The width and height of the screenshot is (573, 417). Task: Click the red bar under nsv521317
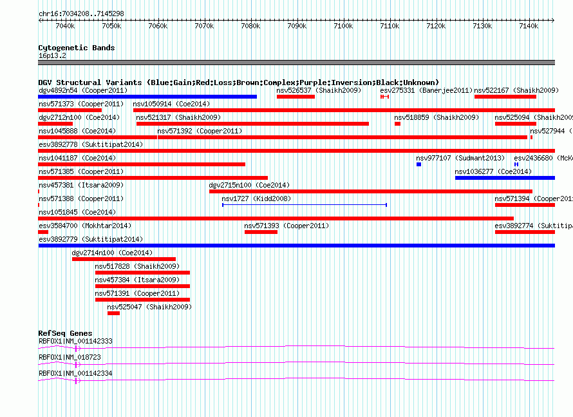point(252,124)
